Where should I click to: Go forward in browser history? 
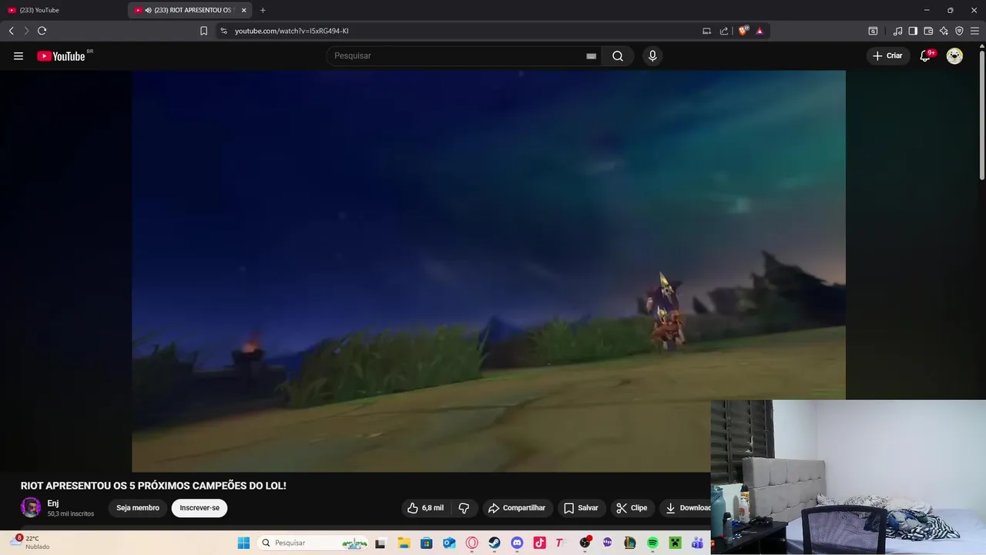click(x=26, y=31)
